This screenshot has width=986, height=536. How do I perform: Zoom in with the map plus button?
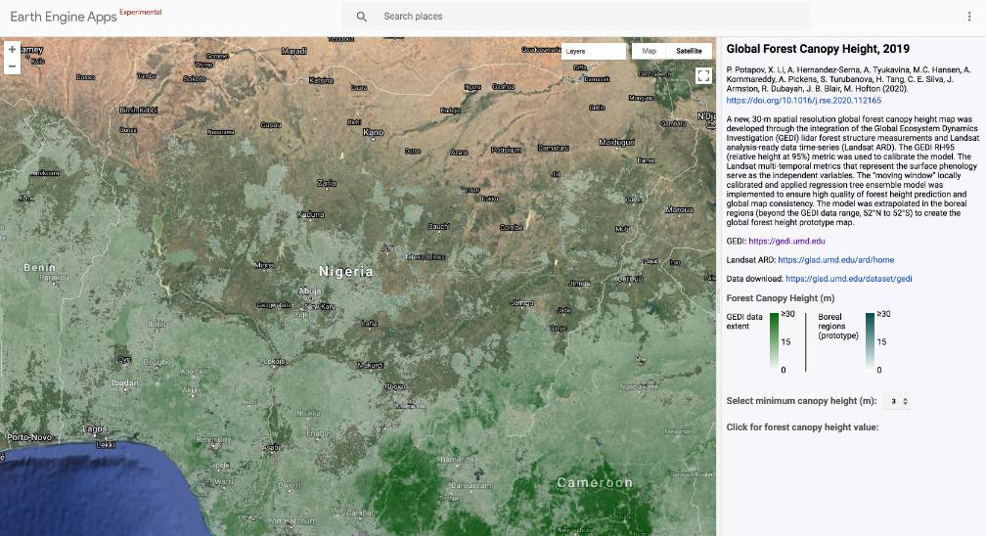(x=12, y=49)
